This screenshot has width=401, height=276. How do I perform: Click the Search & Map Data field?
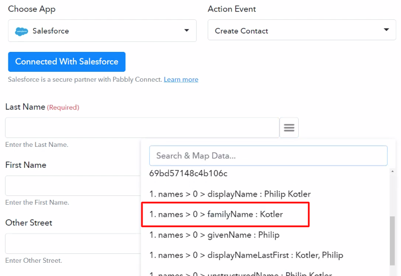pos(268,156)
